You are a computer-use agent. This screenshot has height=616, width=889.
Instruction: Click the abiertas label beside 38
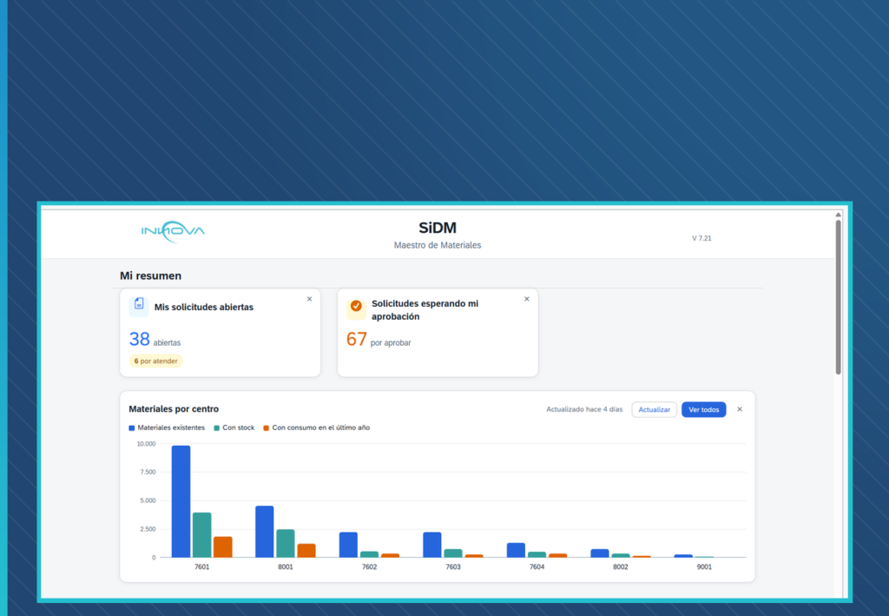pos(167,342)
